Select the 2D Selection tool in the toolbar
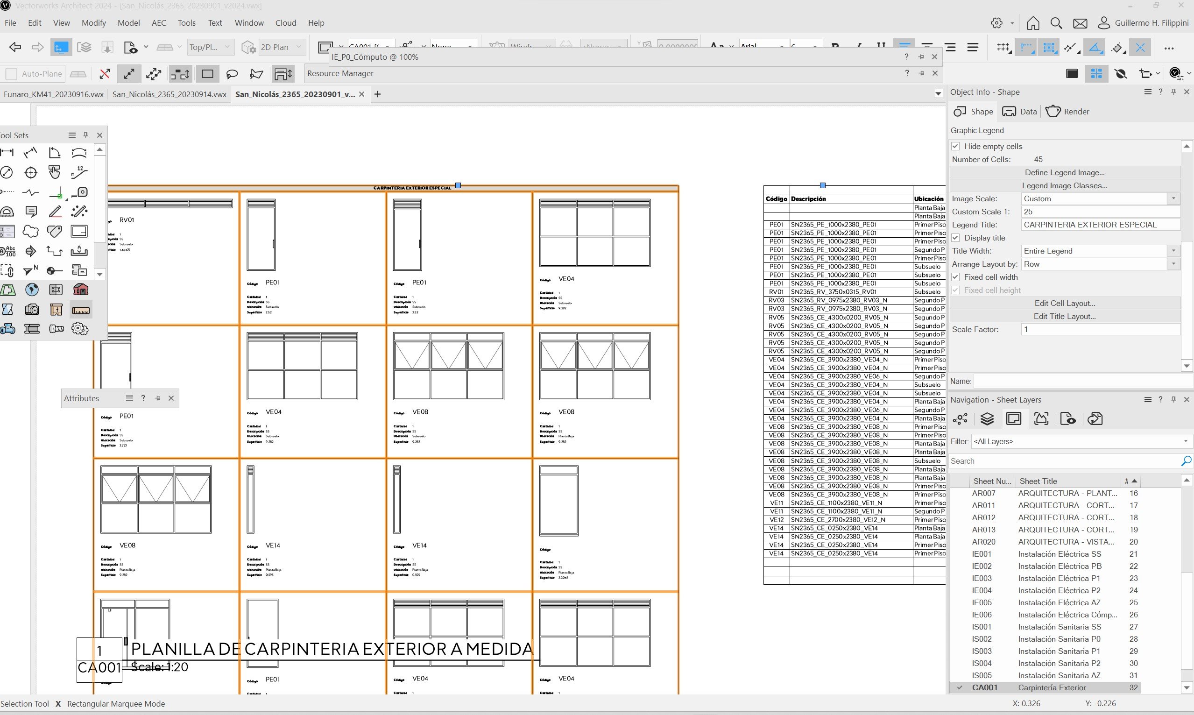 (61, 47)
